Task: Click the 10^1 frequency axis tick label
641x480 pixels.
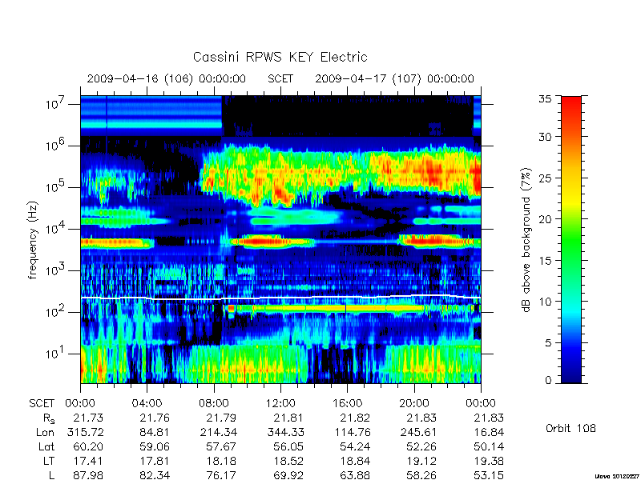Action: click(x=54, y=353)
